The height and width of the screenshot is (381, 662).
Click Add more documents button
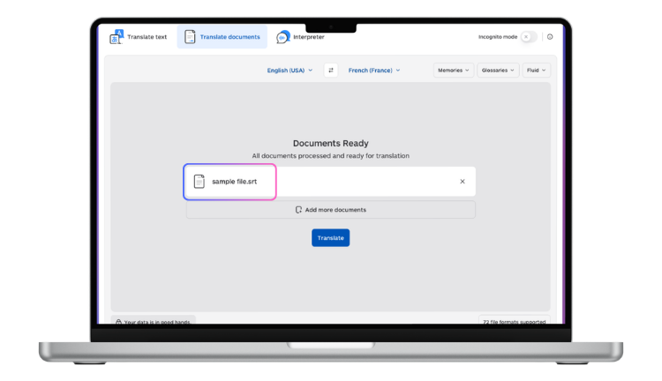click(x=330, y=210)
